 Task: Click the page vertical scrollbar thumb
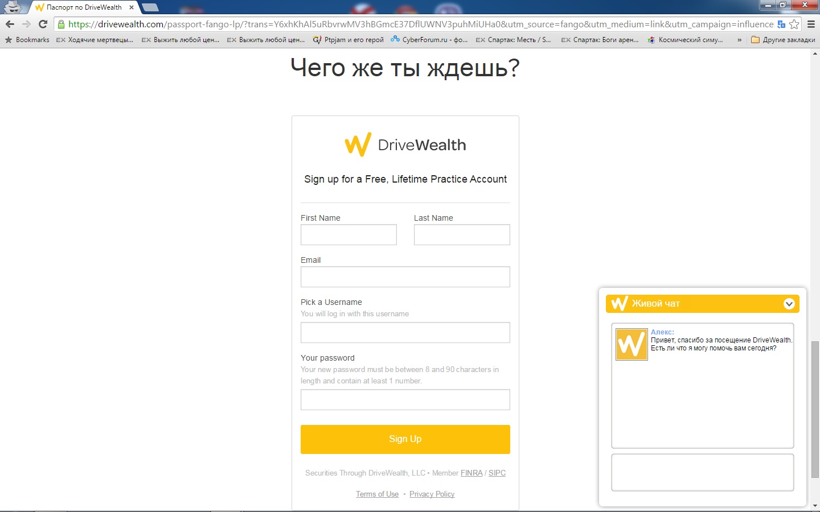pyautogui.click(x=815, y=410)
